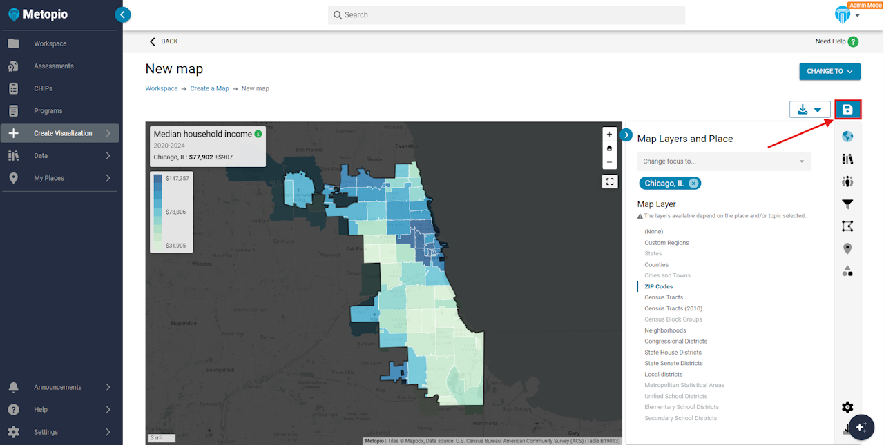Viewport: 884px width, 445px height.
Task: Click the Median household income info card
Action: tap(207, 146)
